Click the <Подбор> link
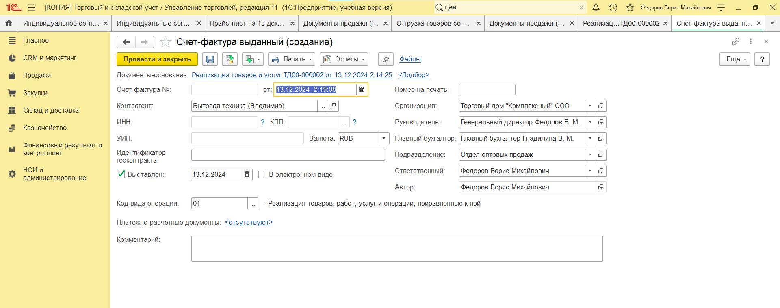The height and width of the screenshot is (308, 780). 414,75
